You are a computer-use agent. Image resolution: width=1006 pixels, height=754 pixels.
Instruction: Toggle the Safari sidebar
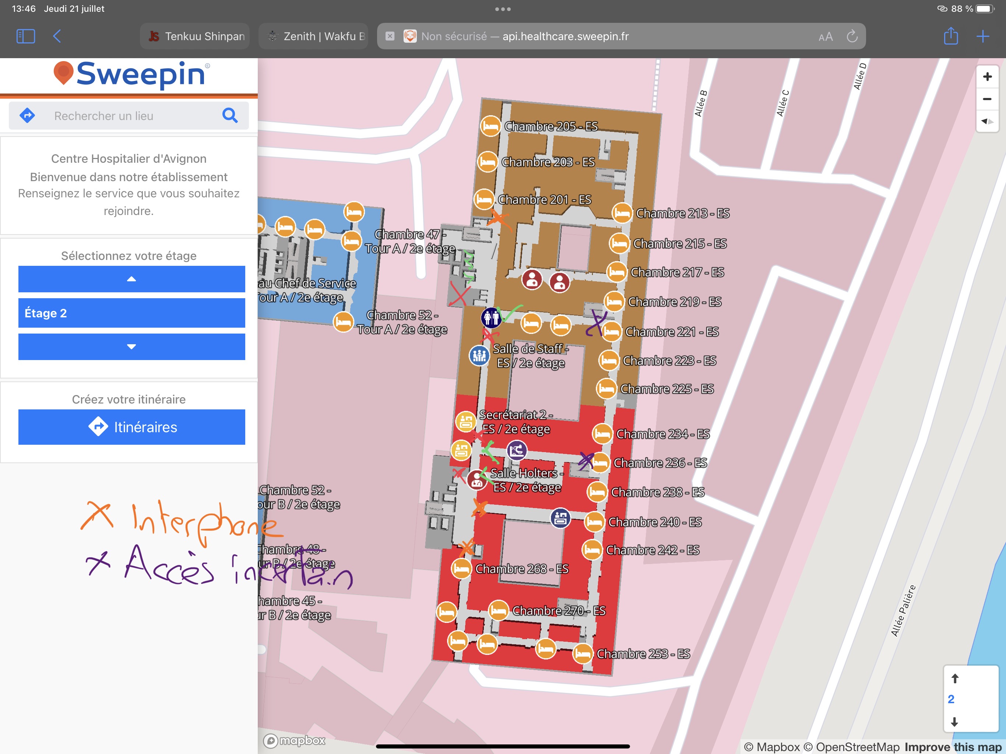pyautogui.click(x=25, y=36)
